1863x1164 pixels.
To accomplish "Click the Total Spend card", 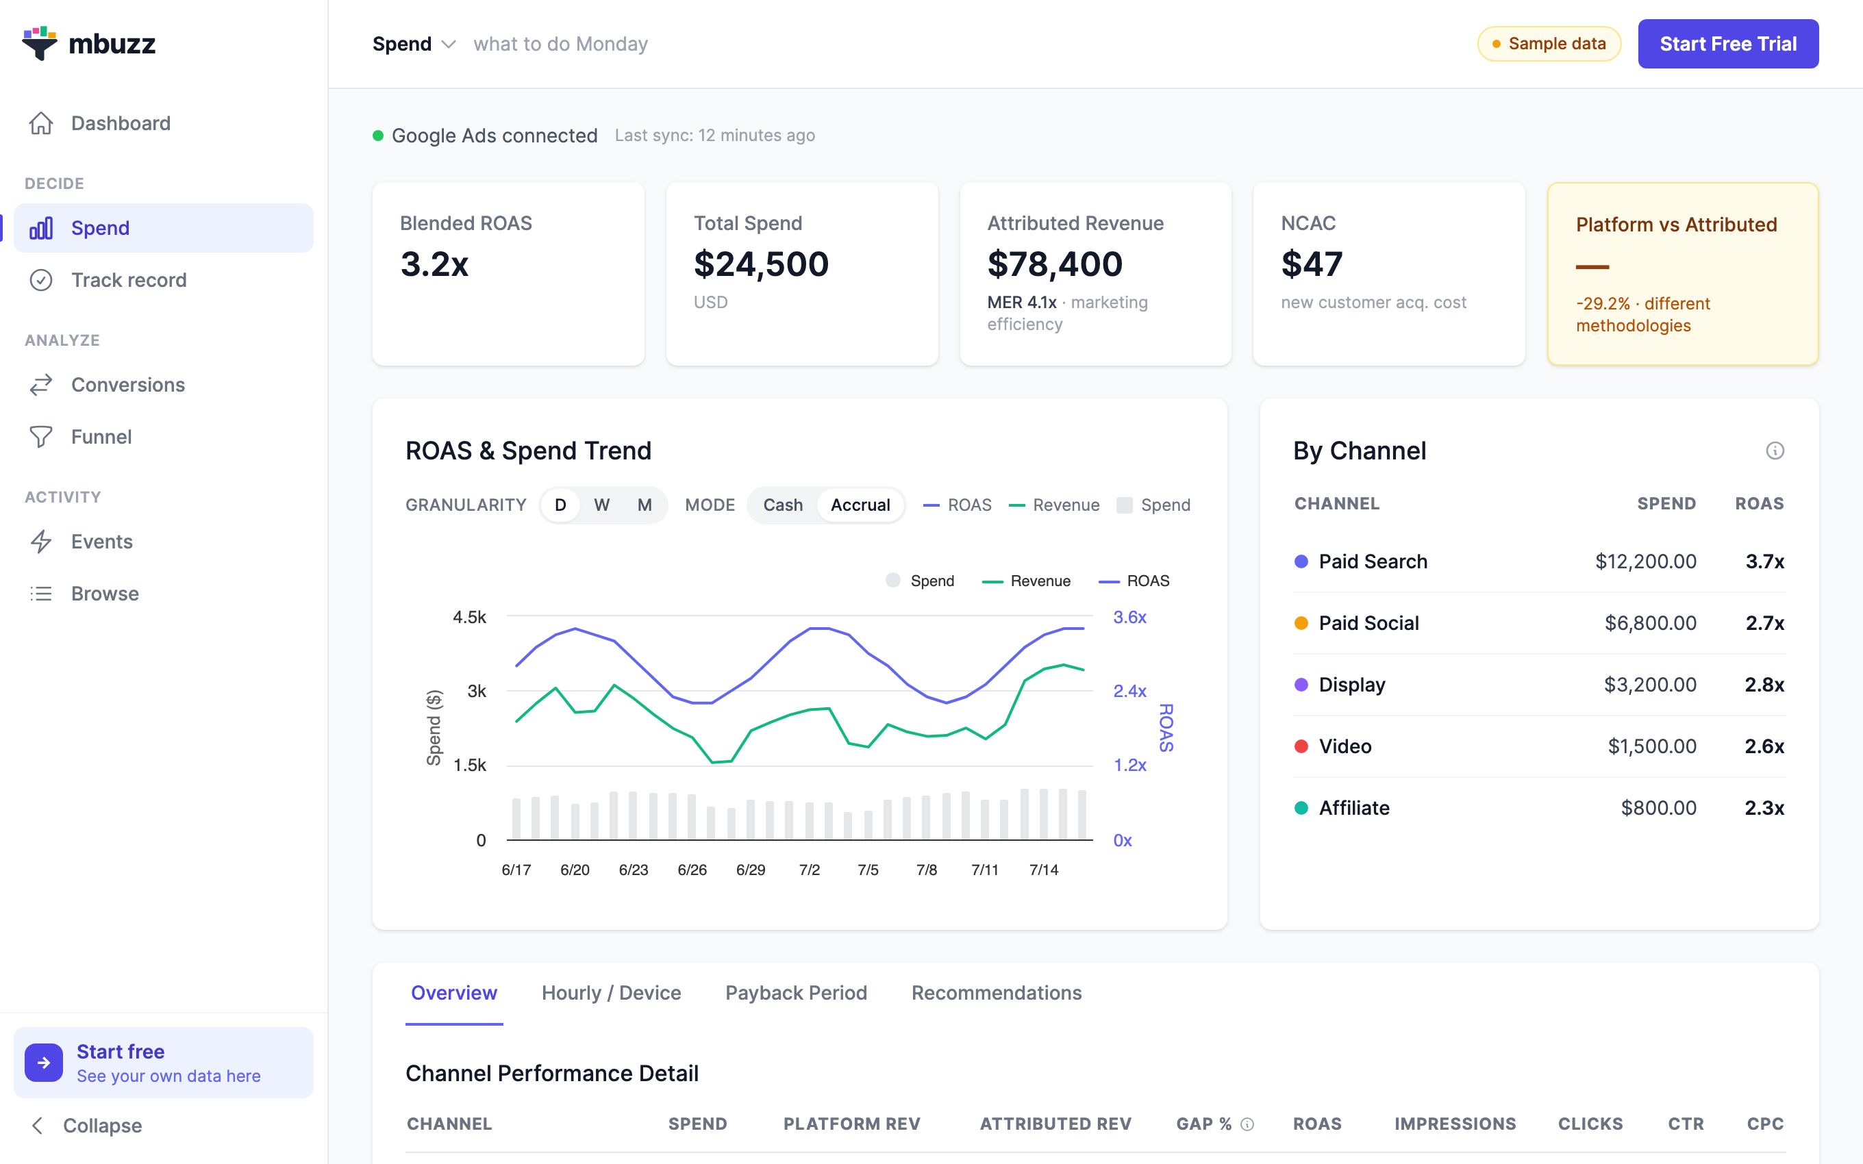I will [802, 274].
